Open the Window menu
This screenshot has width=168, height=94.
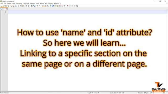[x=56, y=4]
